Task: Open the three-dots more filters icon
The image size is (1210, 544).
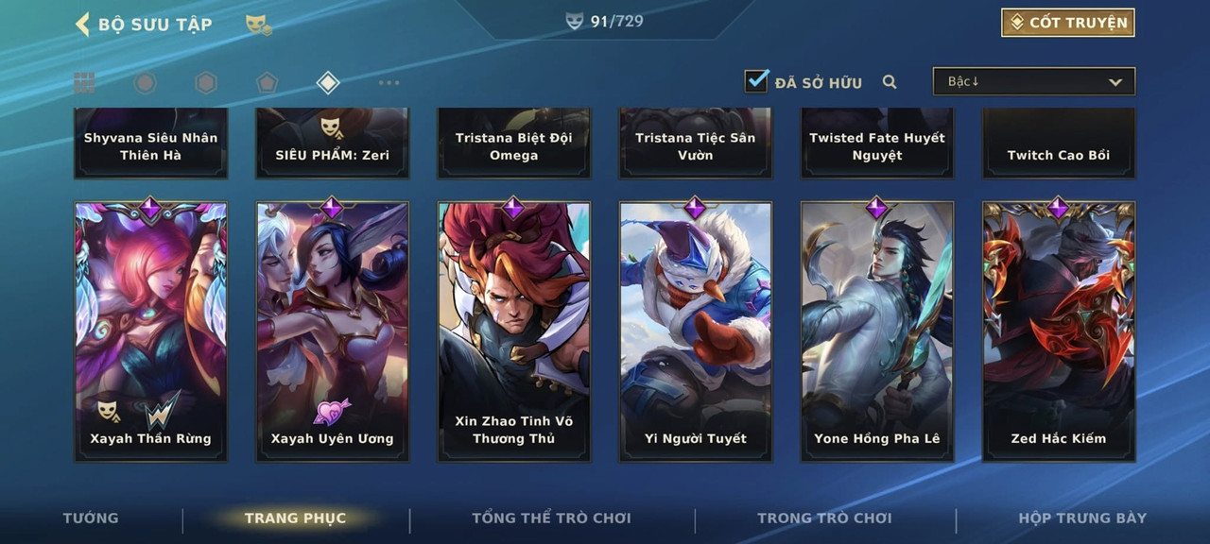Action: [x=389, y=83]
